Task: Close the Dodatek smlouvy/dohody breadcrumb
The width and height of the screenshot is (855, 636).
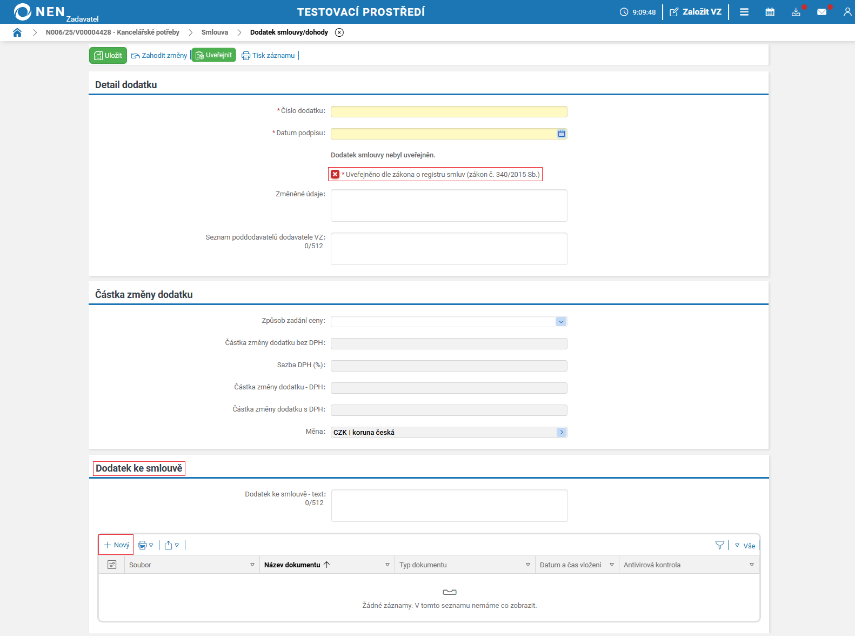Action: point(339,32)
